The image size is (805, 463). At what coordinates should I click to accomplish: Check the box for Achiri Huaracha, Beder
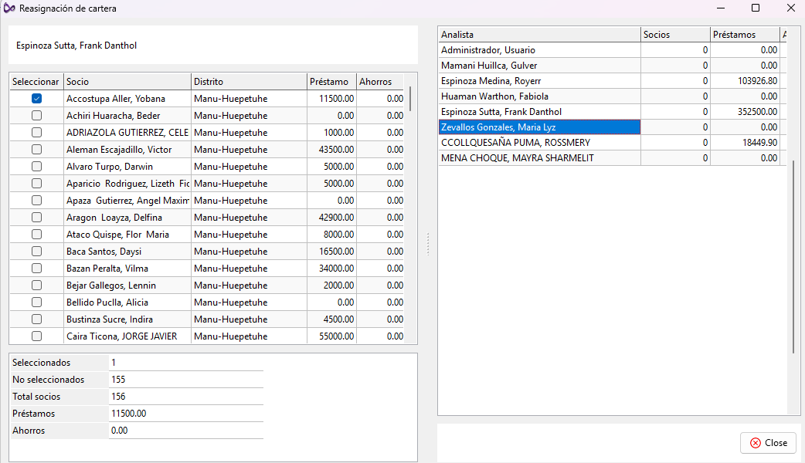(36, 116)
